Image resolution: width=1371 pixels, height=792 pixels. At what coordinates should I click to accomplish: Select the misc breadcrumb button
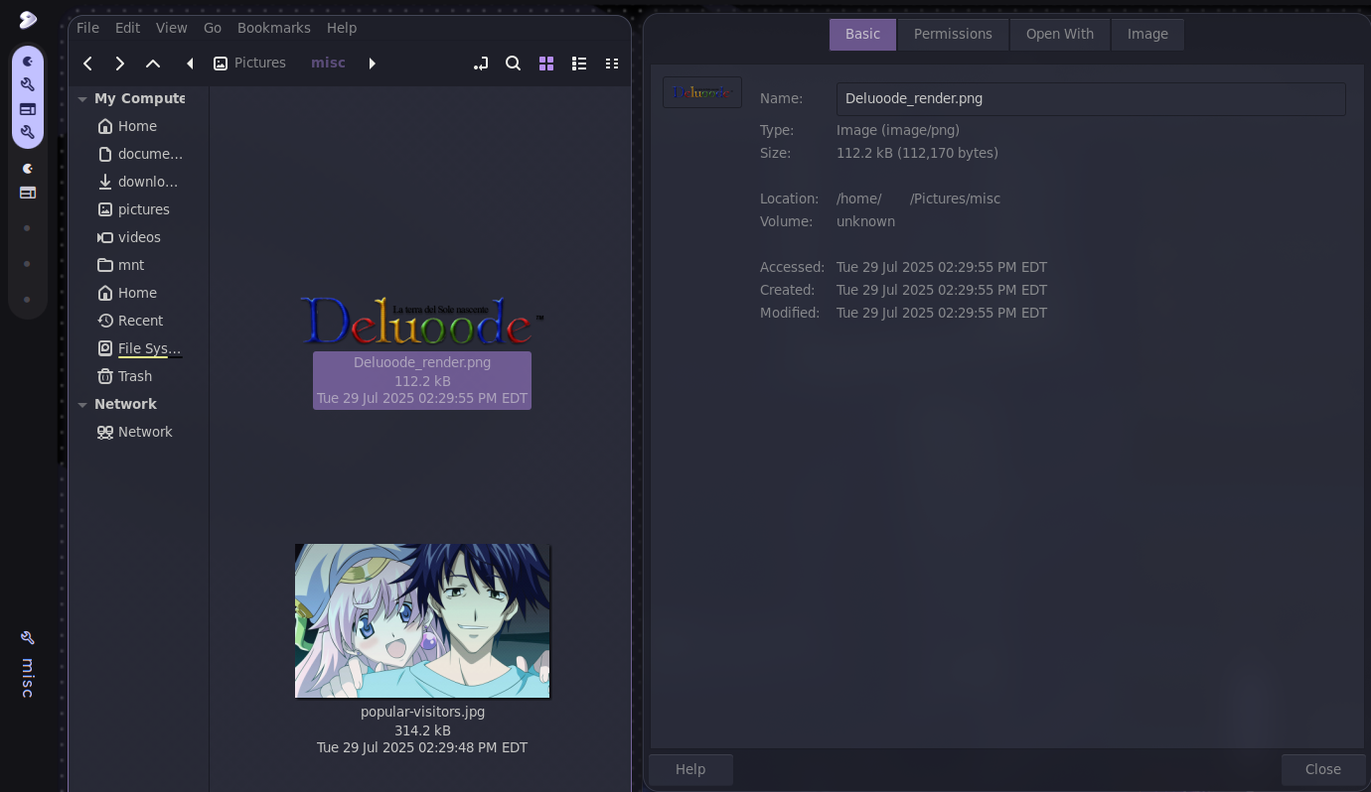328,64
